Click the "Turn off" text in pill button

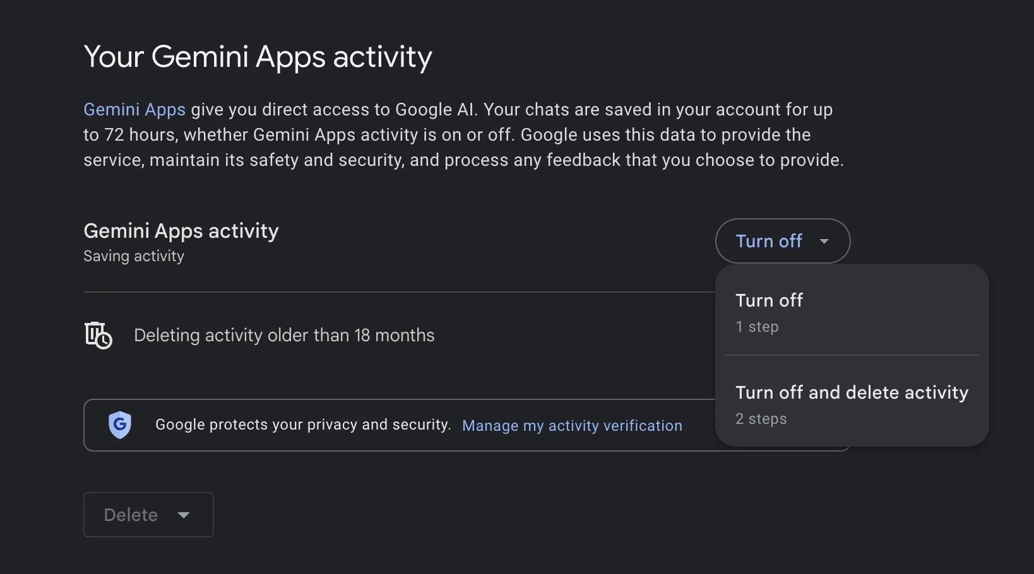[x=768, y=241]
